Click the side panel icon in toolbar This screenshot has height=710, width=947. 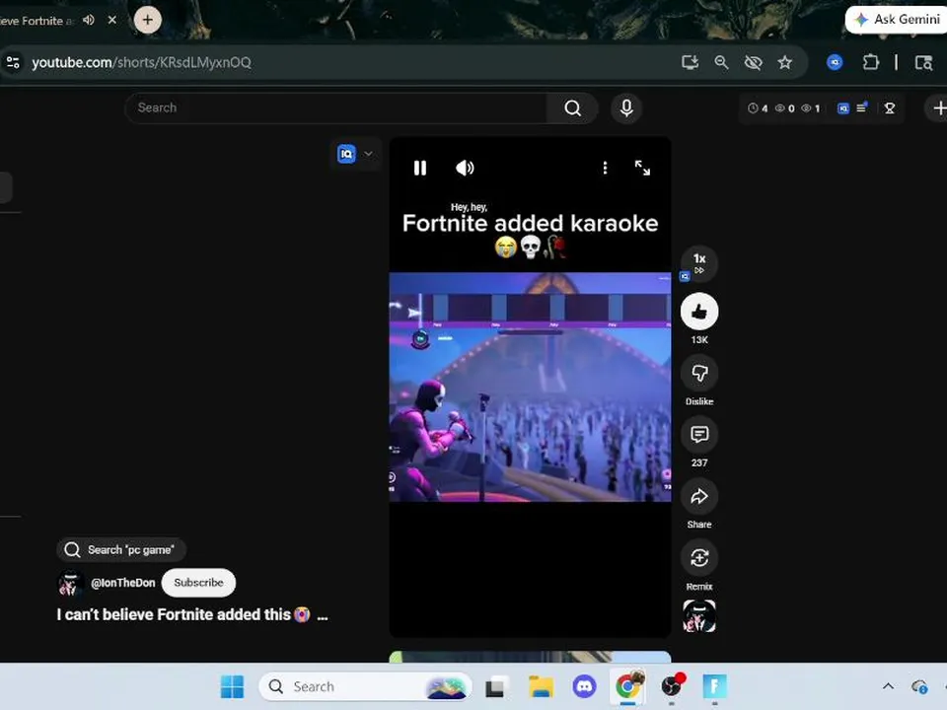(x=923, y=62)
